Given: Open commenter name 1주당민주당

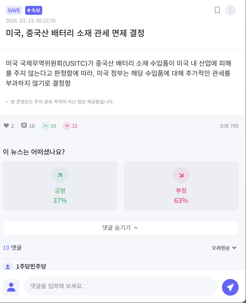Looking at the screenshot, I should pyautogui.click(x=31, y=266).
